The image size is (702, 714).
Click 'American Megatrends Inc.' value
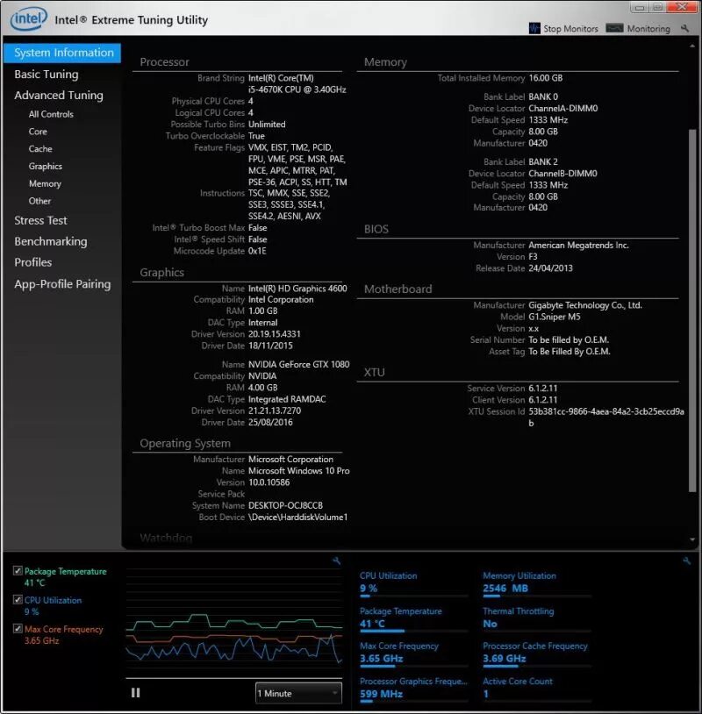[x=578, y=245]
